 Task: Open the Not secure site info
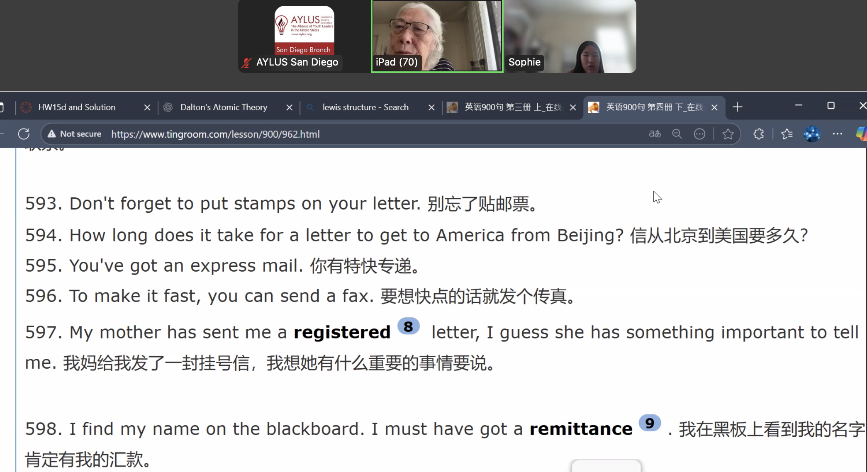(x=75, y=134)
